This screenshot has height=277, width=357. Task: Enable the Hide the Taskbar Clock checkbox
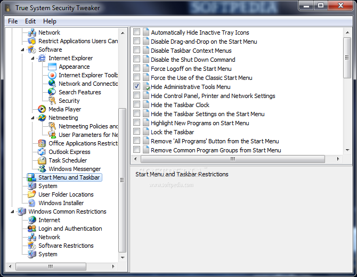(x=136, y=104)
